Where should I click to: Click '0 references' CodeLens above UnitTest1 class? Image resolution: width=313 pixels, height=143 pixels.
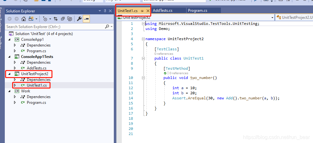[x=164, y=54]
